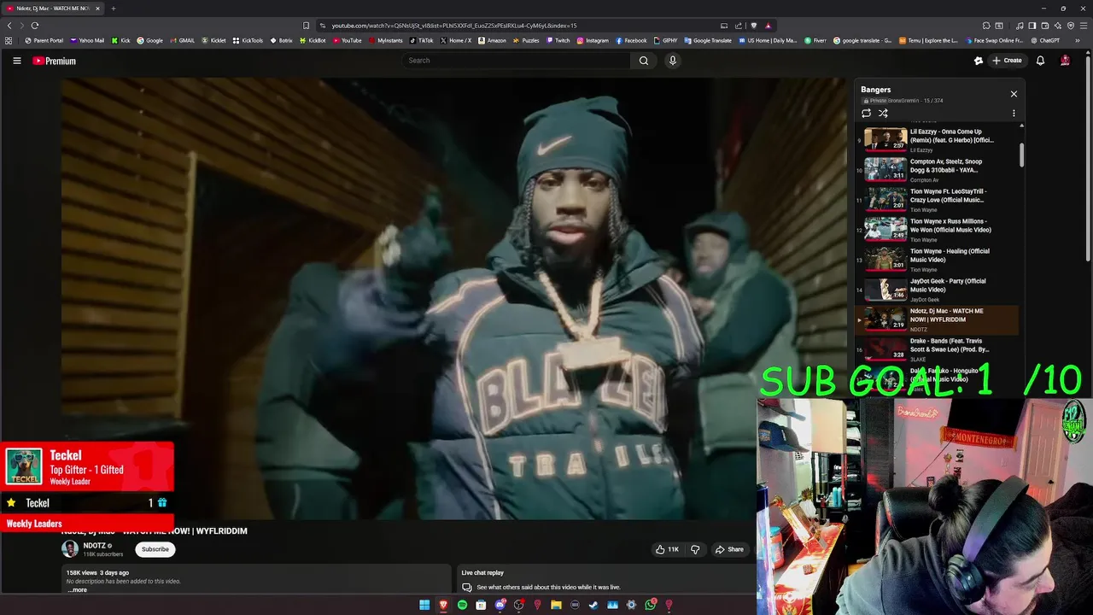This screenshot has width=1093, height=615.
Task: Play Tion Wayne x Russ Millions We Won
Action: point(938,229)
